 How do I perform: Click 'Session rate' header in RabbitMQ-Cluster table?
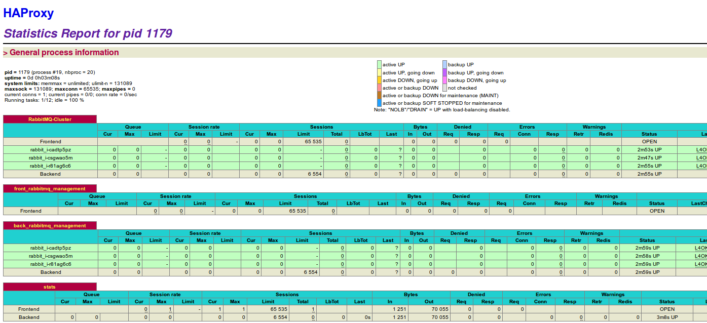(204, 127)
